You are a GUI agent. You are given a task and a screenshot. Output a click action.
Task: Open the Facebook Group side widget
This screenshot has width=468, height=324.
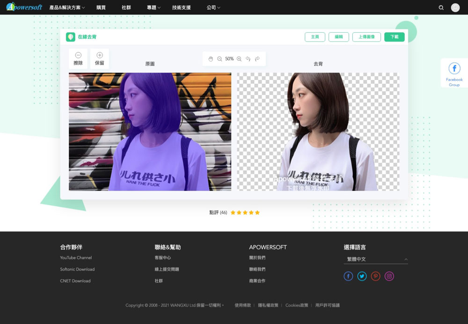point(454,73)
